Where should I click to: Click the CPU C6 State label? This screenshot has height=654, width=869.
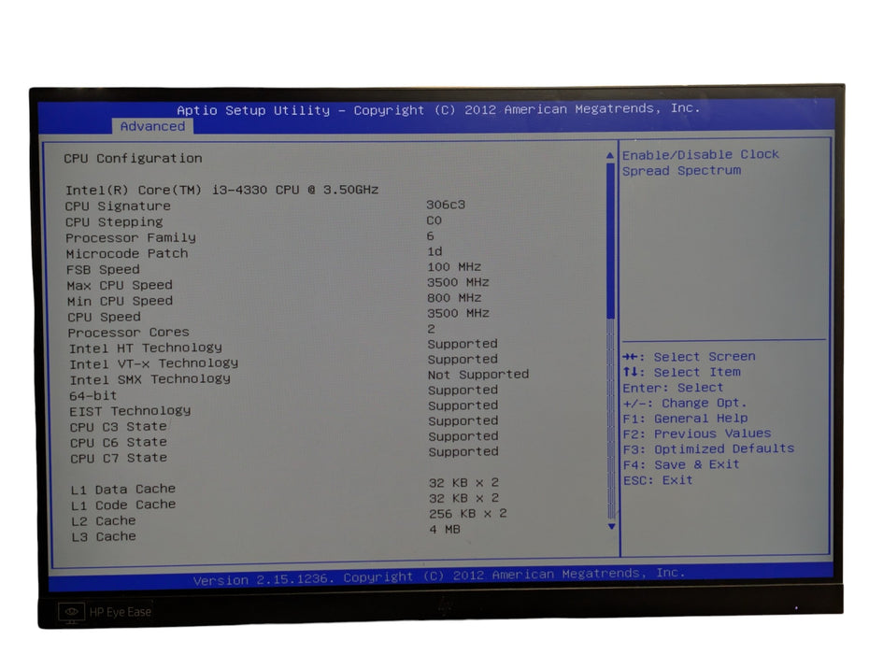coord(119,443)
